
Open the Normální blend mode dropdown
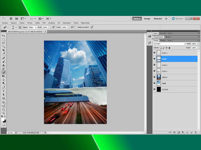[169, 44]
